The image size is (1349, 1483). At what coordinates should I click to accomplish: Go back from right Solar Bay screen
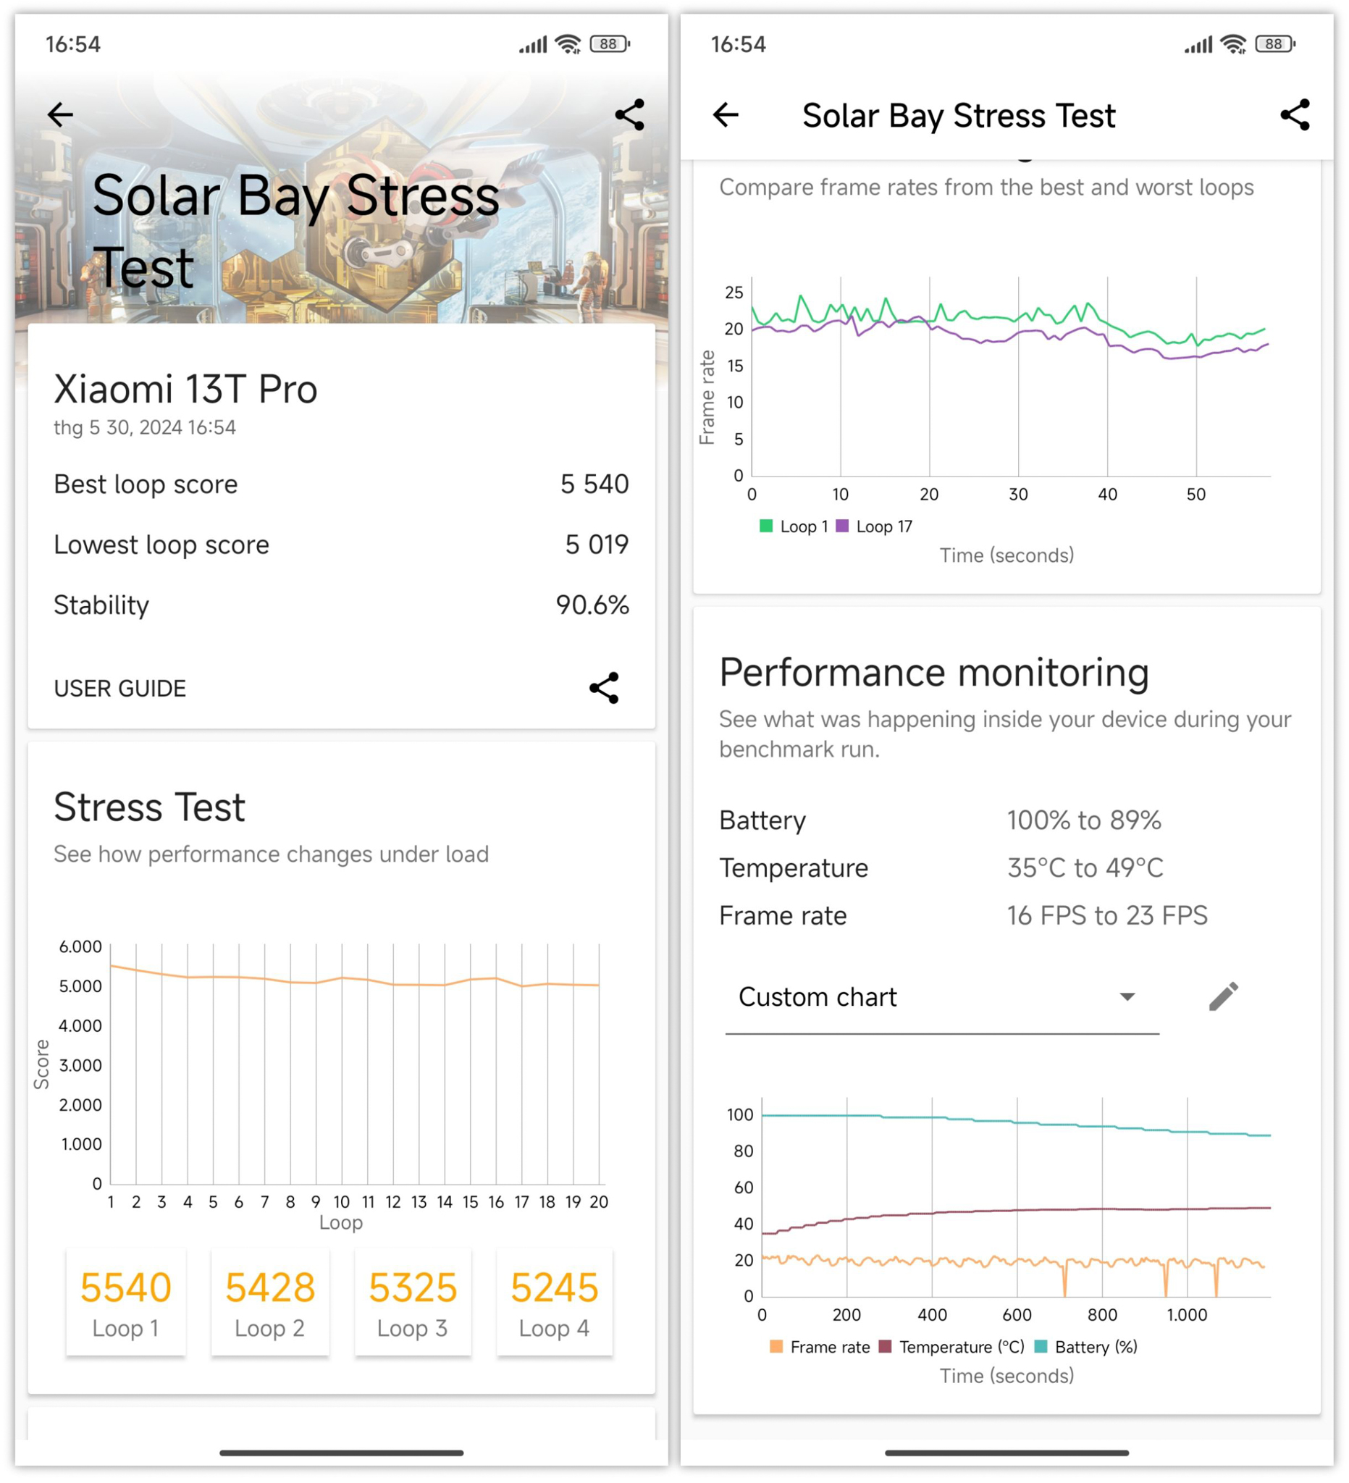[x=726, y=114]
